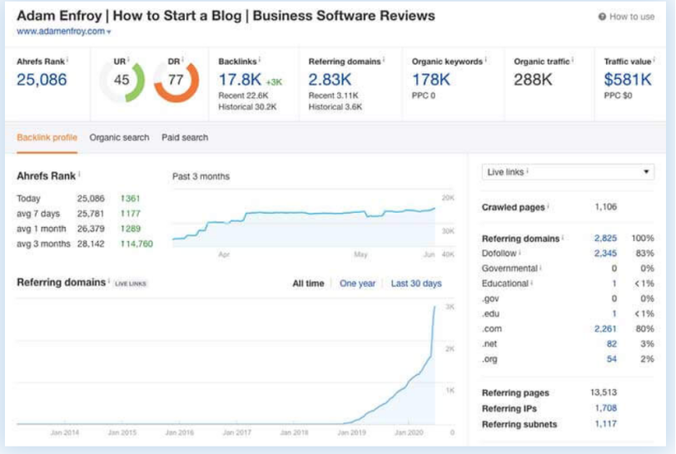Open the Organic keywords 178K value

coord(431,80)
